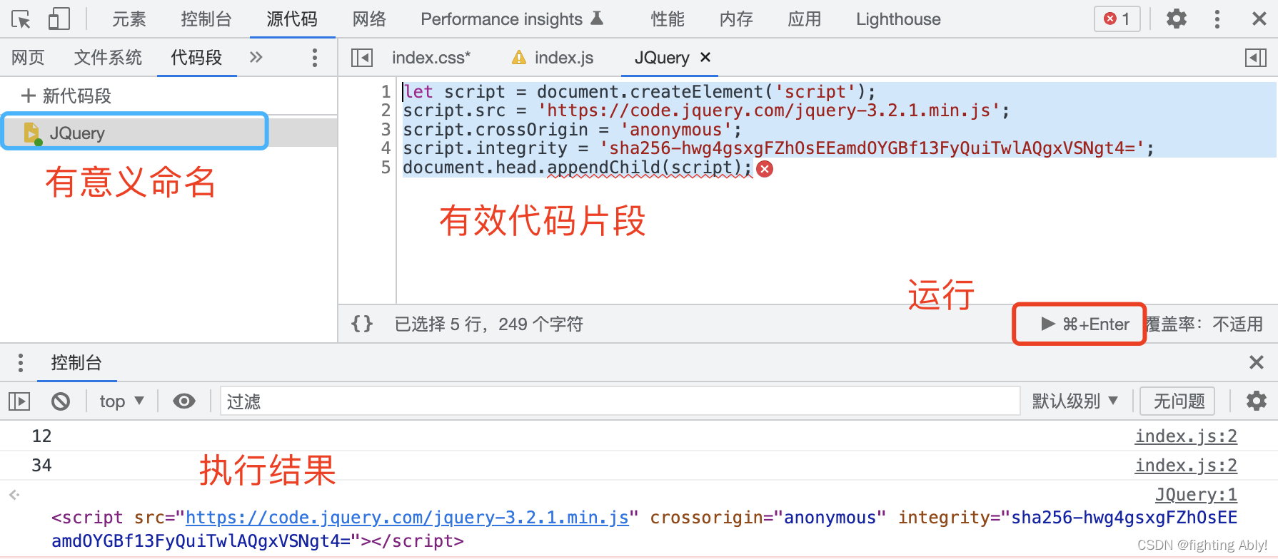This screenshot has height=559, width=1278.
Task: Click the 已选择 5 行 selection status
Action: (489, 324)
